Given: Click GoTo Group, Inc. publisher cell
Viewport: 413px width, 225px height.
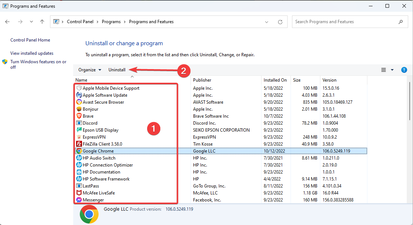Looking at the screenshot, I should pyautogui.click(x=209, y=186).
